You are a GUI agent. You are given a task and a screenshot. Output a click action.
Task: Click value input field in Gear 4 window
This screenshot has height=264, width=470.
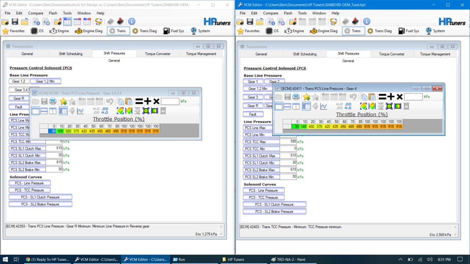click(413, 97)
